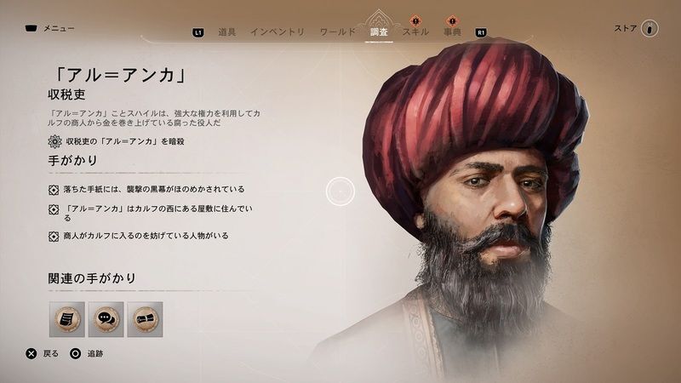Click the ストア store label

click(625, 28)
